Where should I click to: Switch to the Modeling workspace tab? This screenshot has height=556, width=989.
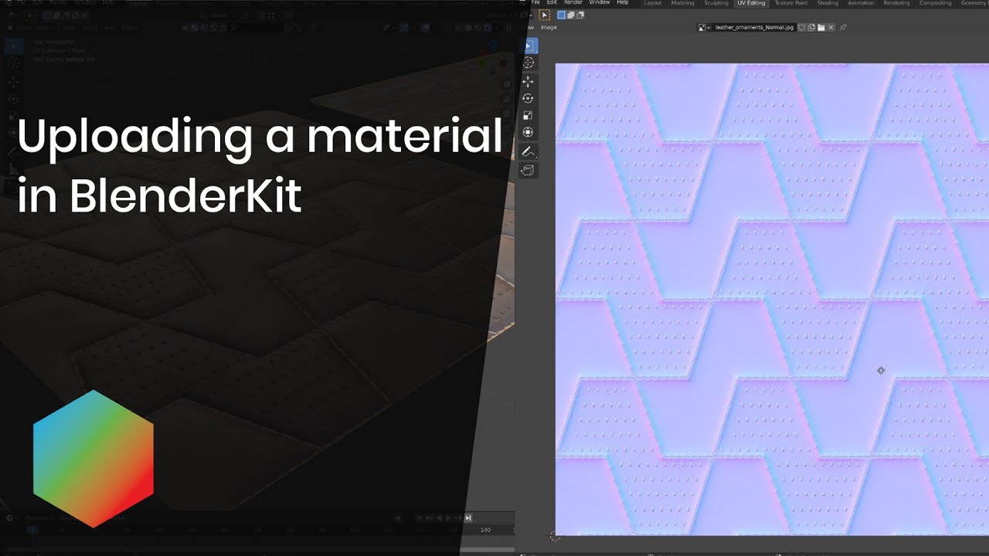[x=683, y=3]
